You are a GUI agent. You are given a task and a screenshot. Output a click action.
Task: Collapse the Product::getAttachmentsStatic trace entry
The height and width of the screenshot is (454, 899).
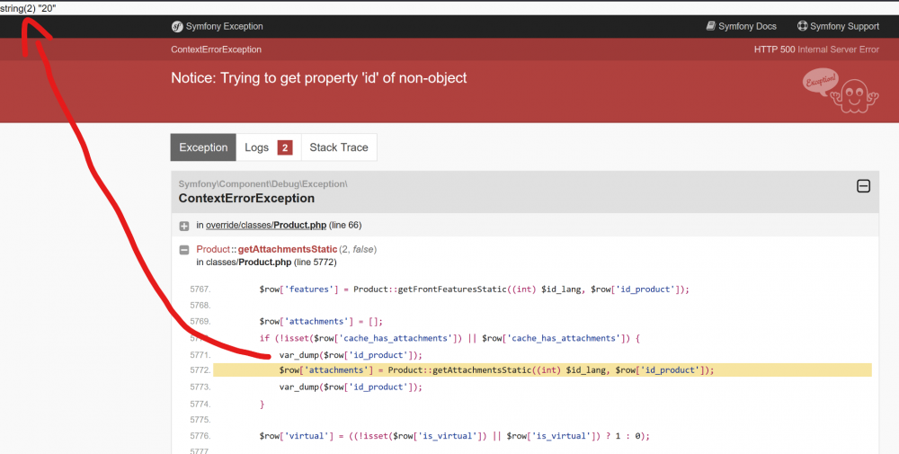(184, 250)
